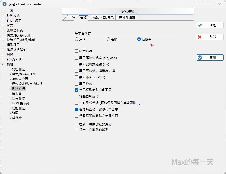The image size is (226, 174).
Task: Click the 取消 button
Action: [210, 37]
